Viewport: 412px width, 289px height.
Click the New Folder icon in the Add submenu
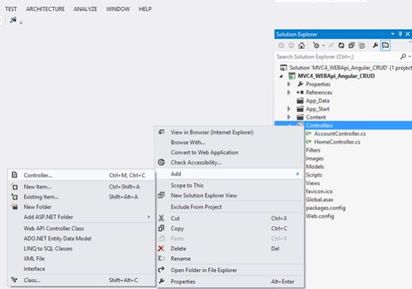tap(14, 207)
